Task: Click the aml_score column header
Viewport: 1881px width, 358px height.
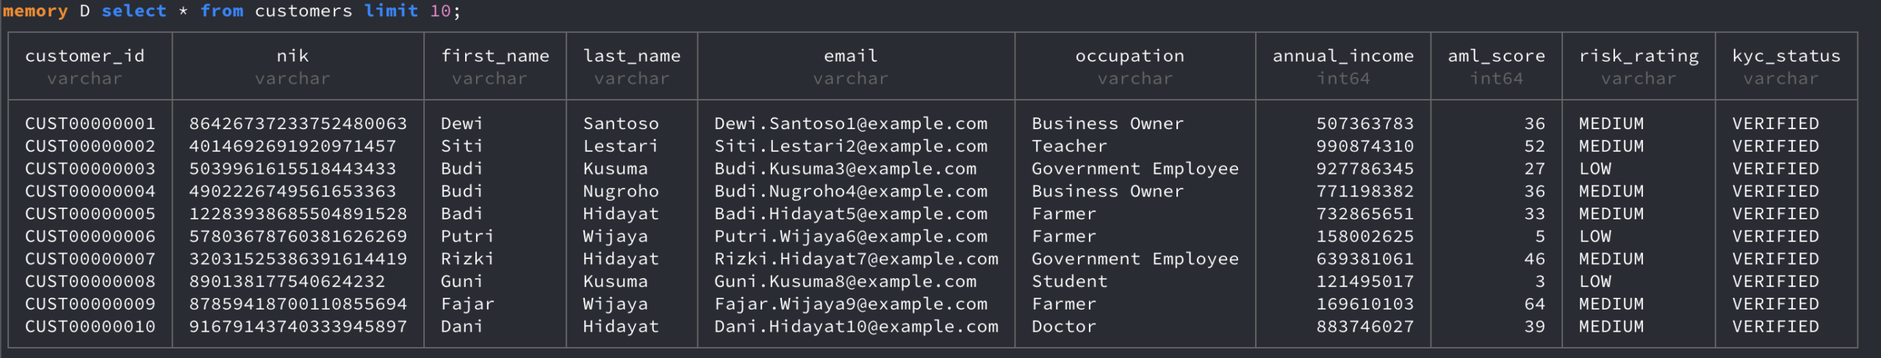Action: [x=1496, y=56]
